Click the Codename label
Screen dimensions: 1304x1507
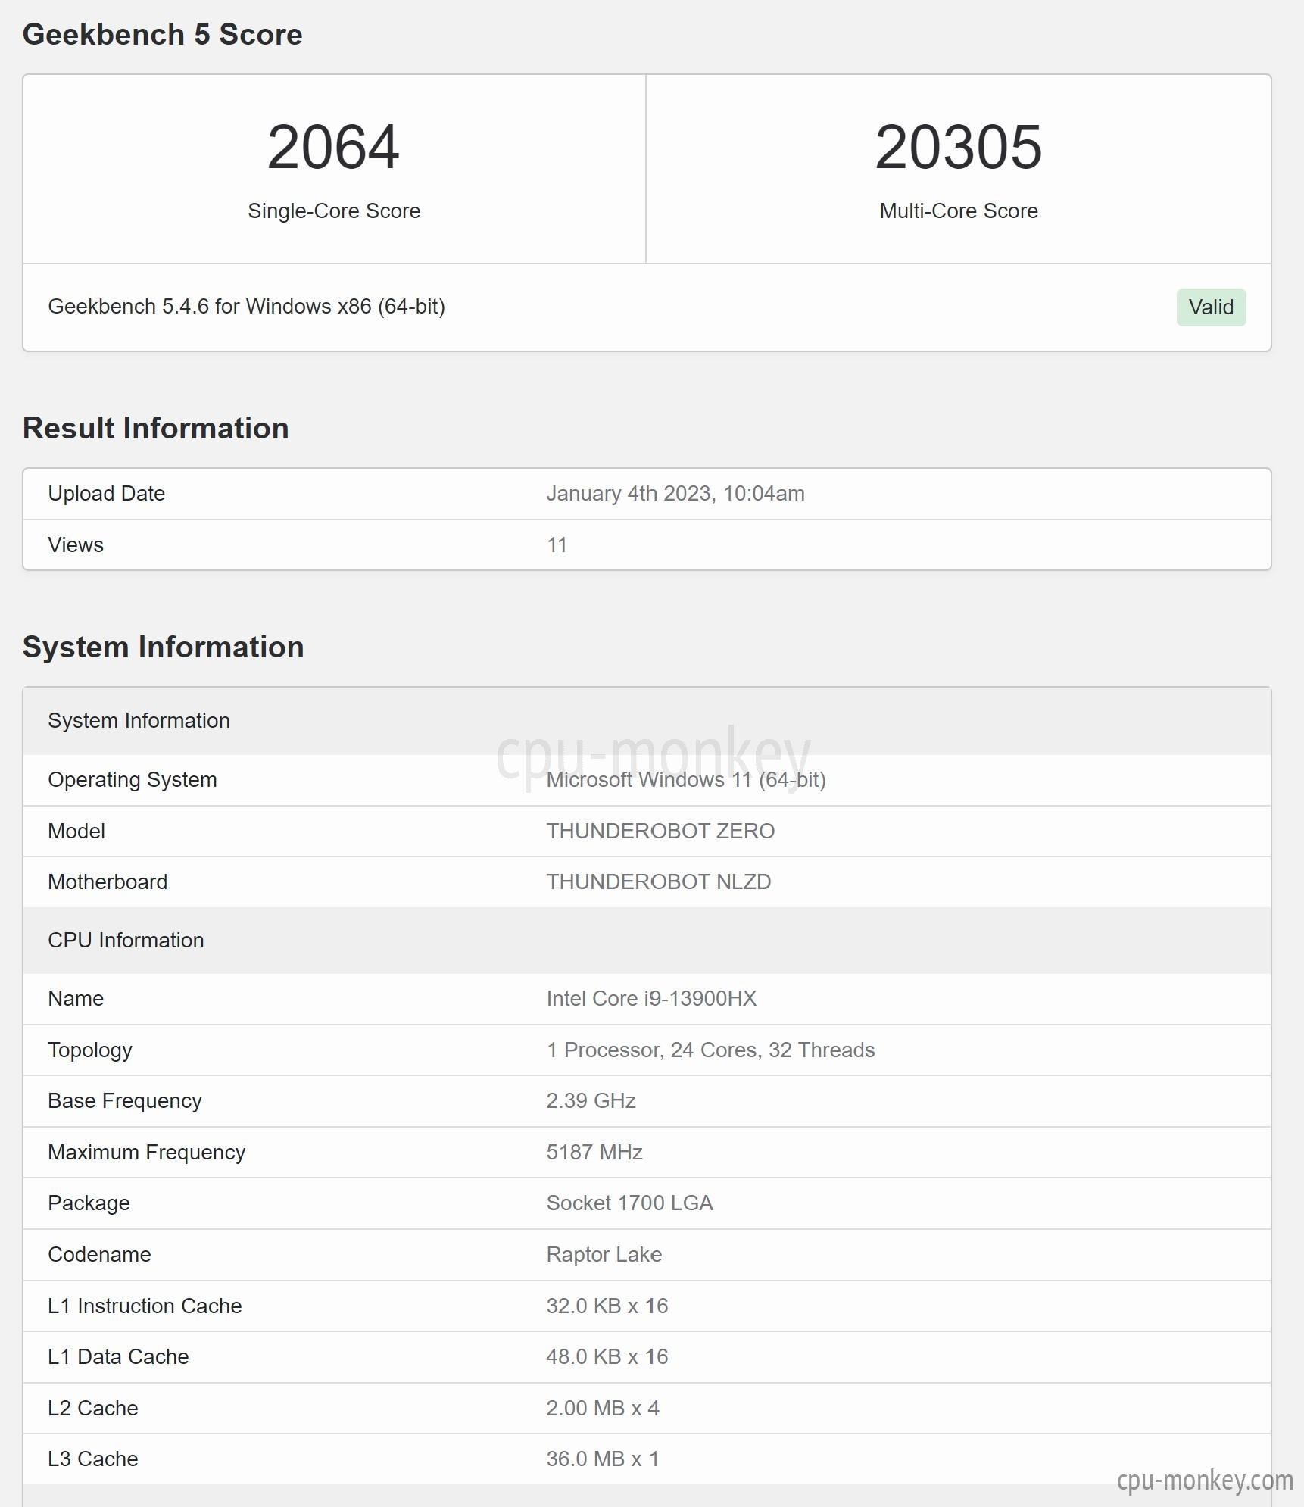[x=99, y=1255]
